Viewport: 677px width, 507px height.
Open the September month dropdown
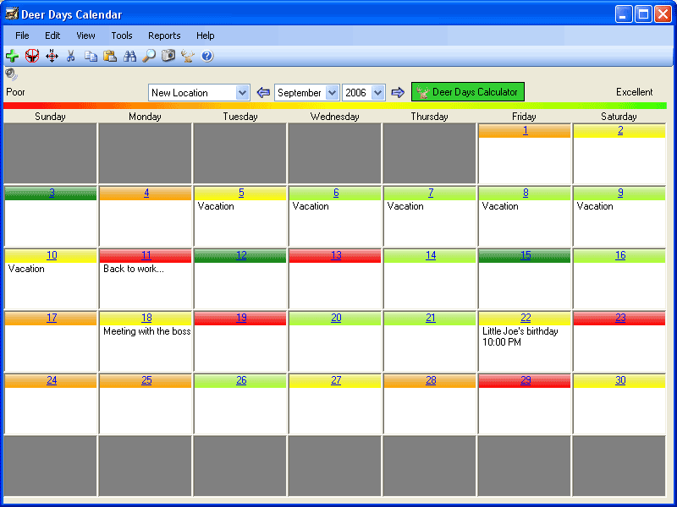coord(332,93)
